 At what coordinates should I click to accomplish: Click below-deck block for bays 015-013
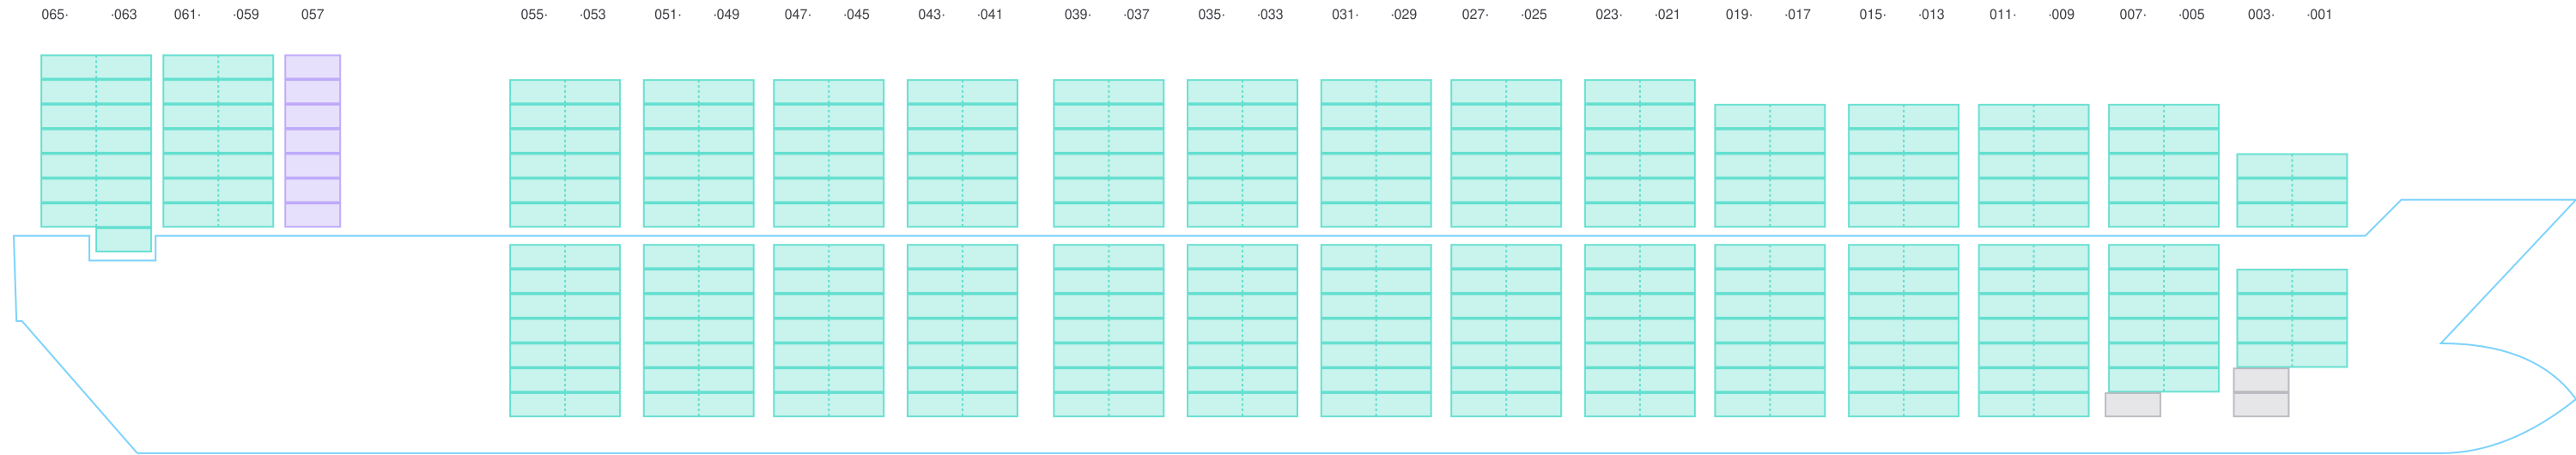(x=1904, y=330)
